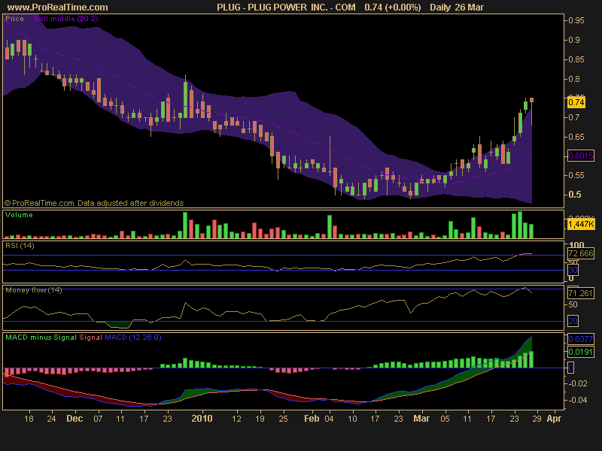Click the yellow 0.74 last price tag
602x451 pixels.
coord(576,102)
